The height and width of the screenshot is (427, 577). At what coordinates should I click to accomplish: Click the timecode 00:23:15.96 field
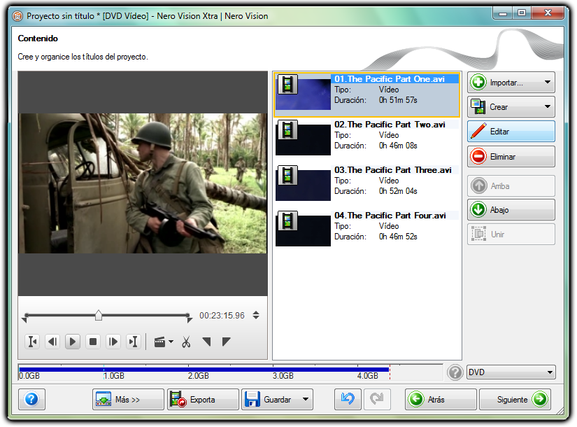[x=222, y=316]
